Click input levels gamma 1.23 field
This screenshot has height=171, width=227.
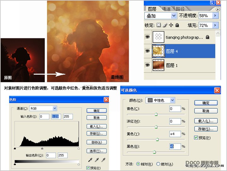(56, 117)
